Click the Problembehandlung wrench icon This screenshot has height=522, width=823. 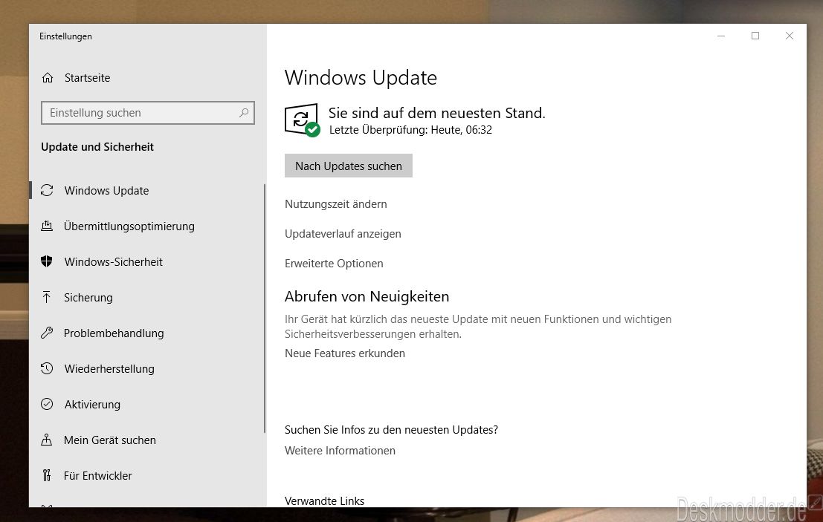pyautogui.click(x=47, y=333)
